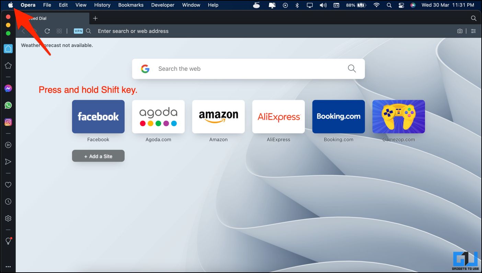The height and width of the screenshot is (273, 482).
Task: Open Messenger in the sidebar
Action: pyautogui.click(x=8, y=88)
